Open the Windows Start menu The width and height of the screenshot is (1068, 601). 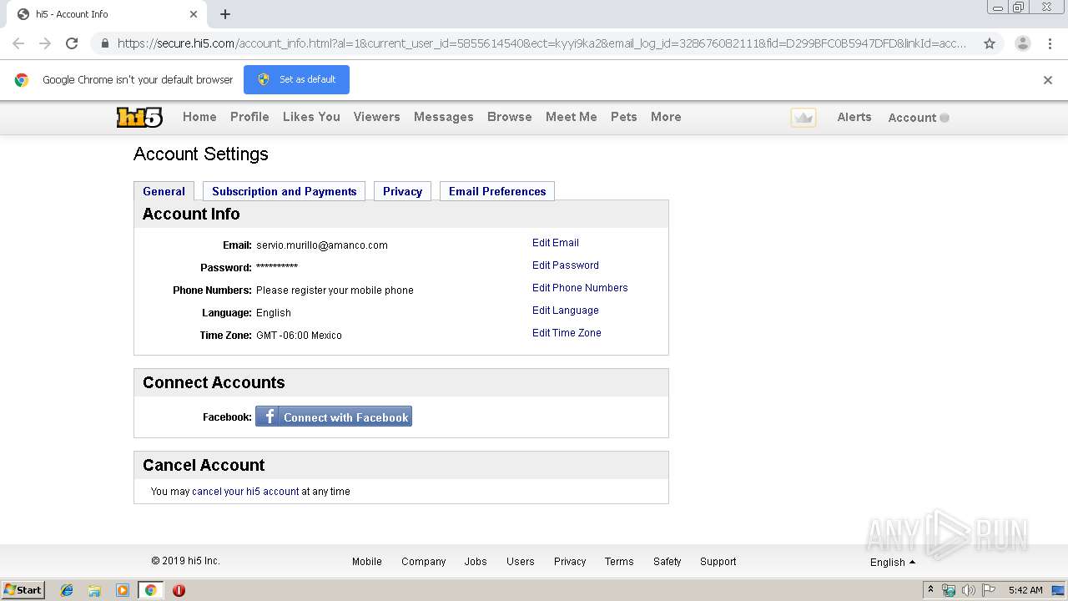(x=23, y=590)
